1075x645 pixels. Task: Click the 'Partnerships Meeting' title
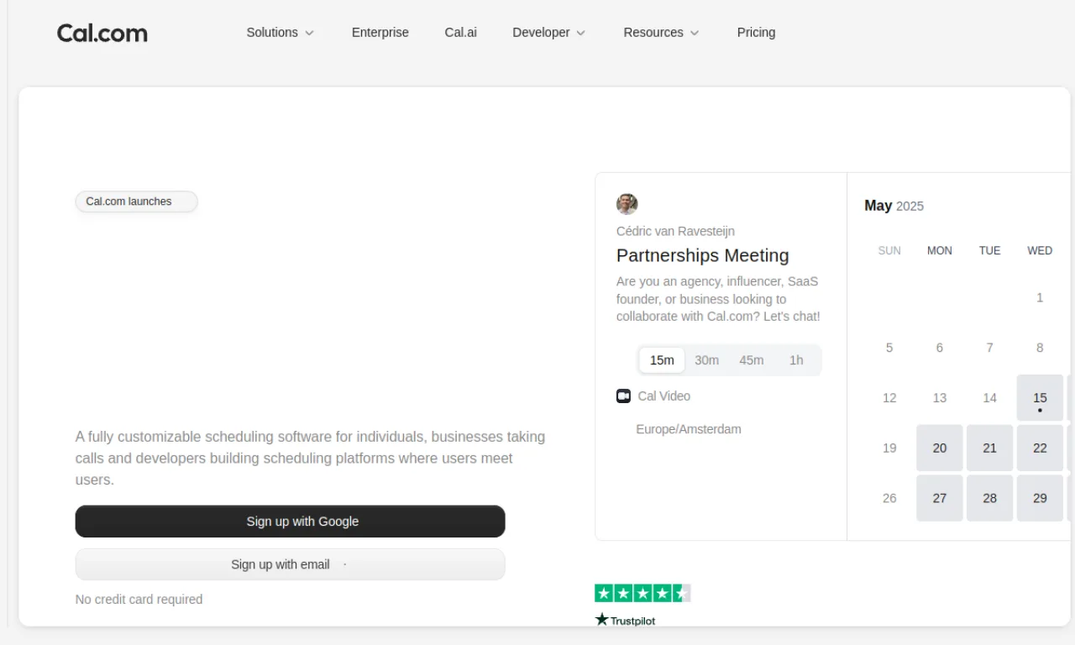coord(703,255)
